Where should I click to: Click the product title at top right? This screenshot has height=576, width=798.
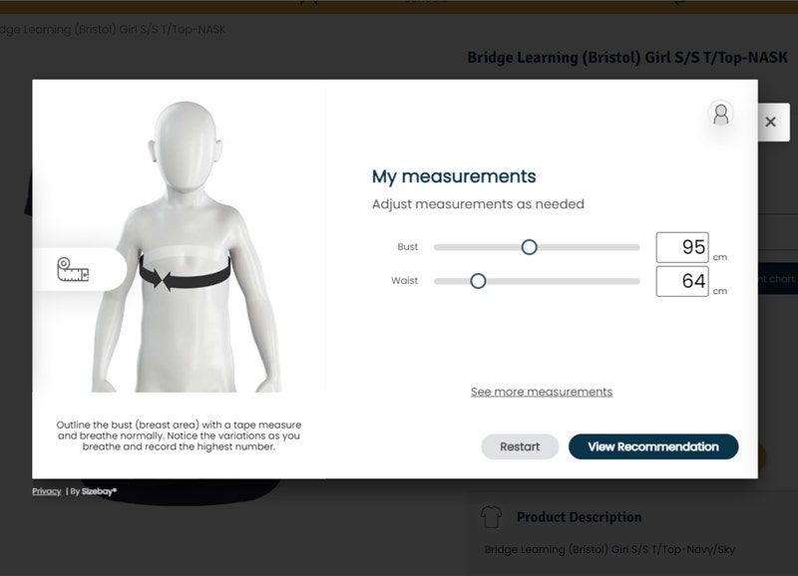click(x=628, y=58)
